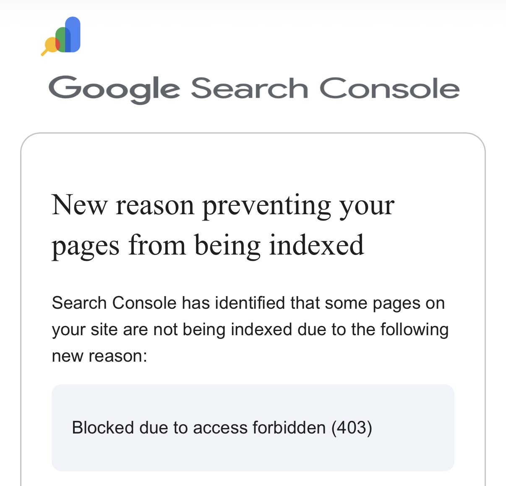The height and width of the screenshot is (486, 506).
Task: Click "Console" in the header wordmark
Action: pos(389,88)
